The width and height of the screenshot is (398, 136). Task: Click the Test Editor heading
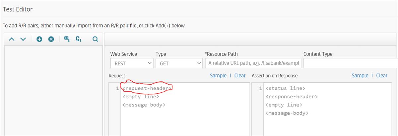(18, 9)
